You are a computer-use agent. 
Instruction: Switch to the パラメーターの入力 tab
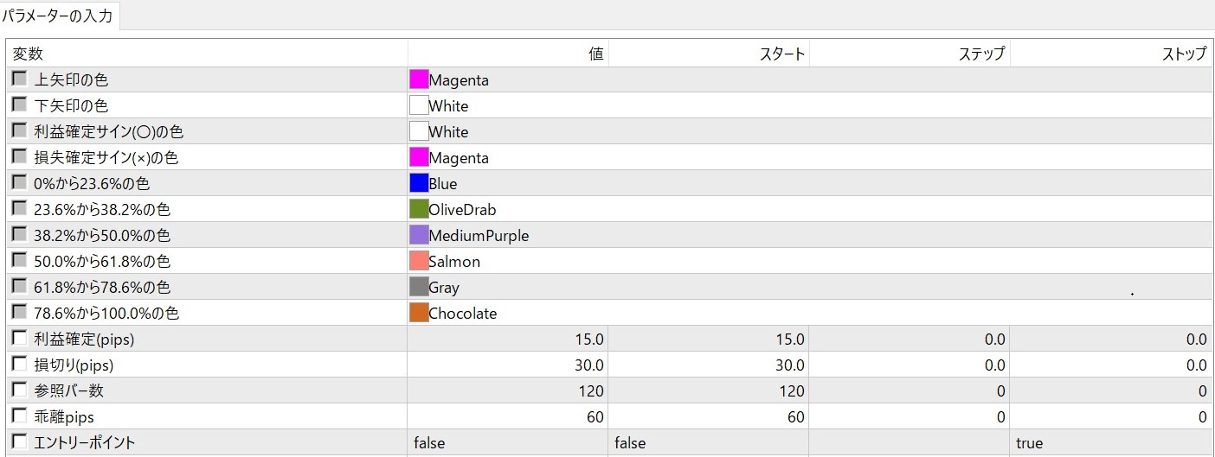pyautogui.click(x=57, y=16)
